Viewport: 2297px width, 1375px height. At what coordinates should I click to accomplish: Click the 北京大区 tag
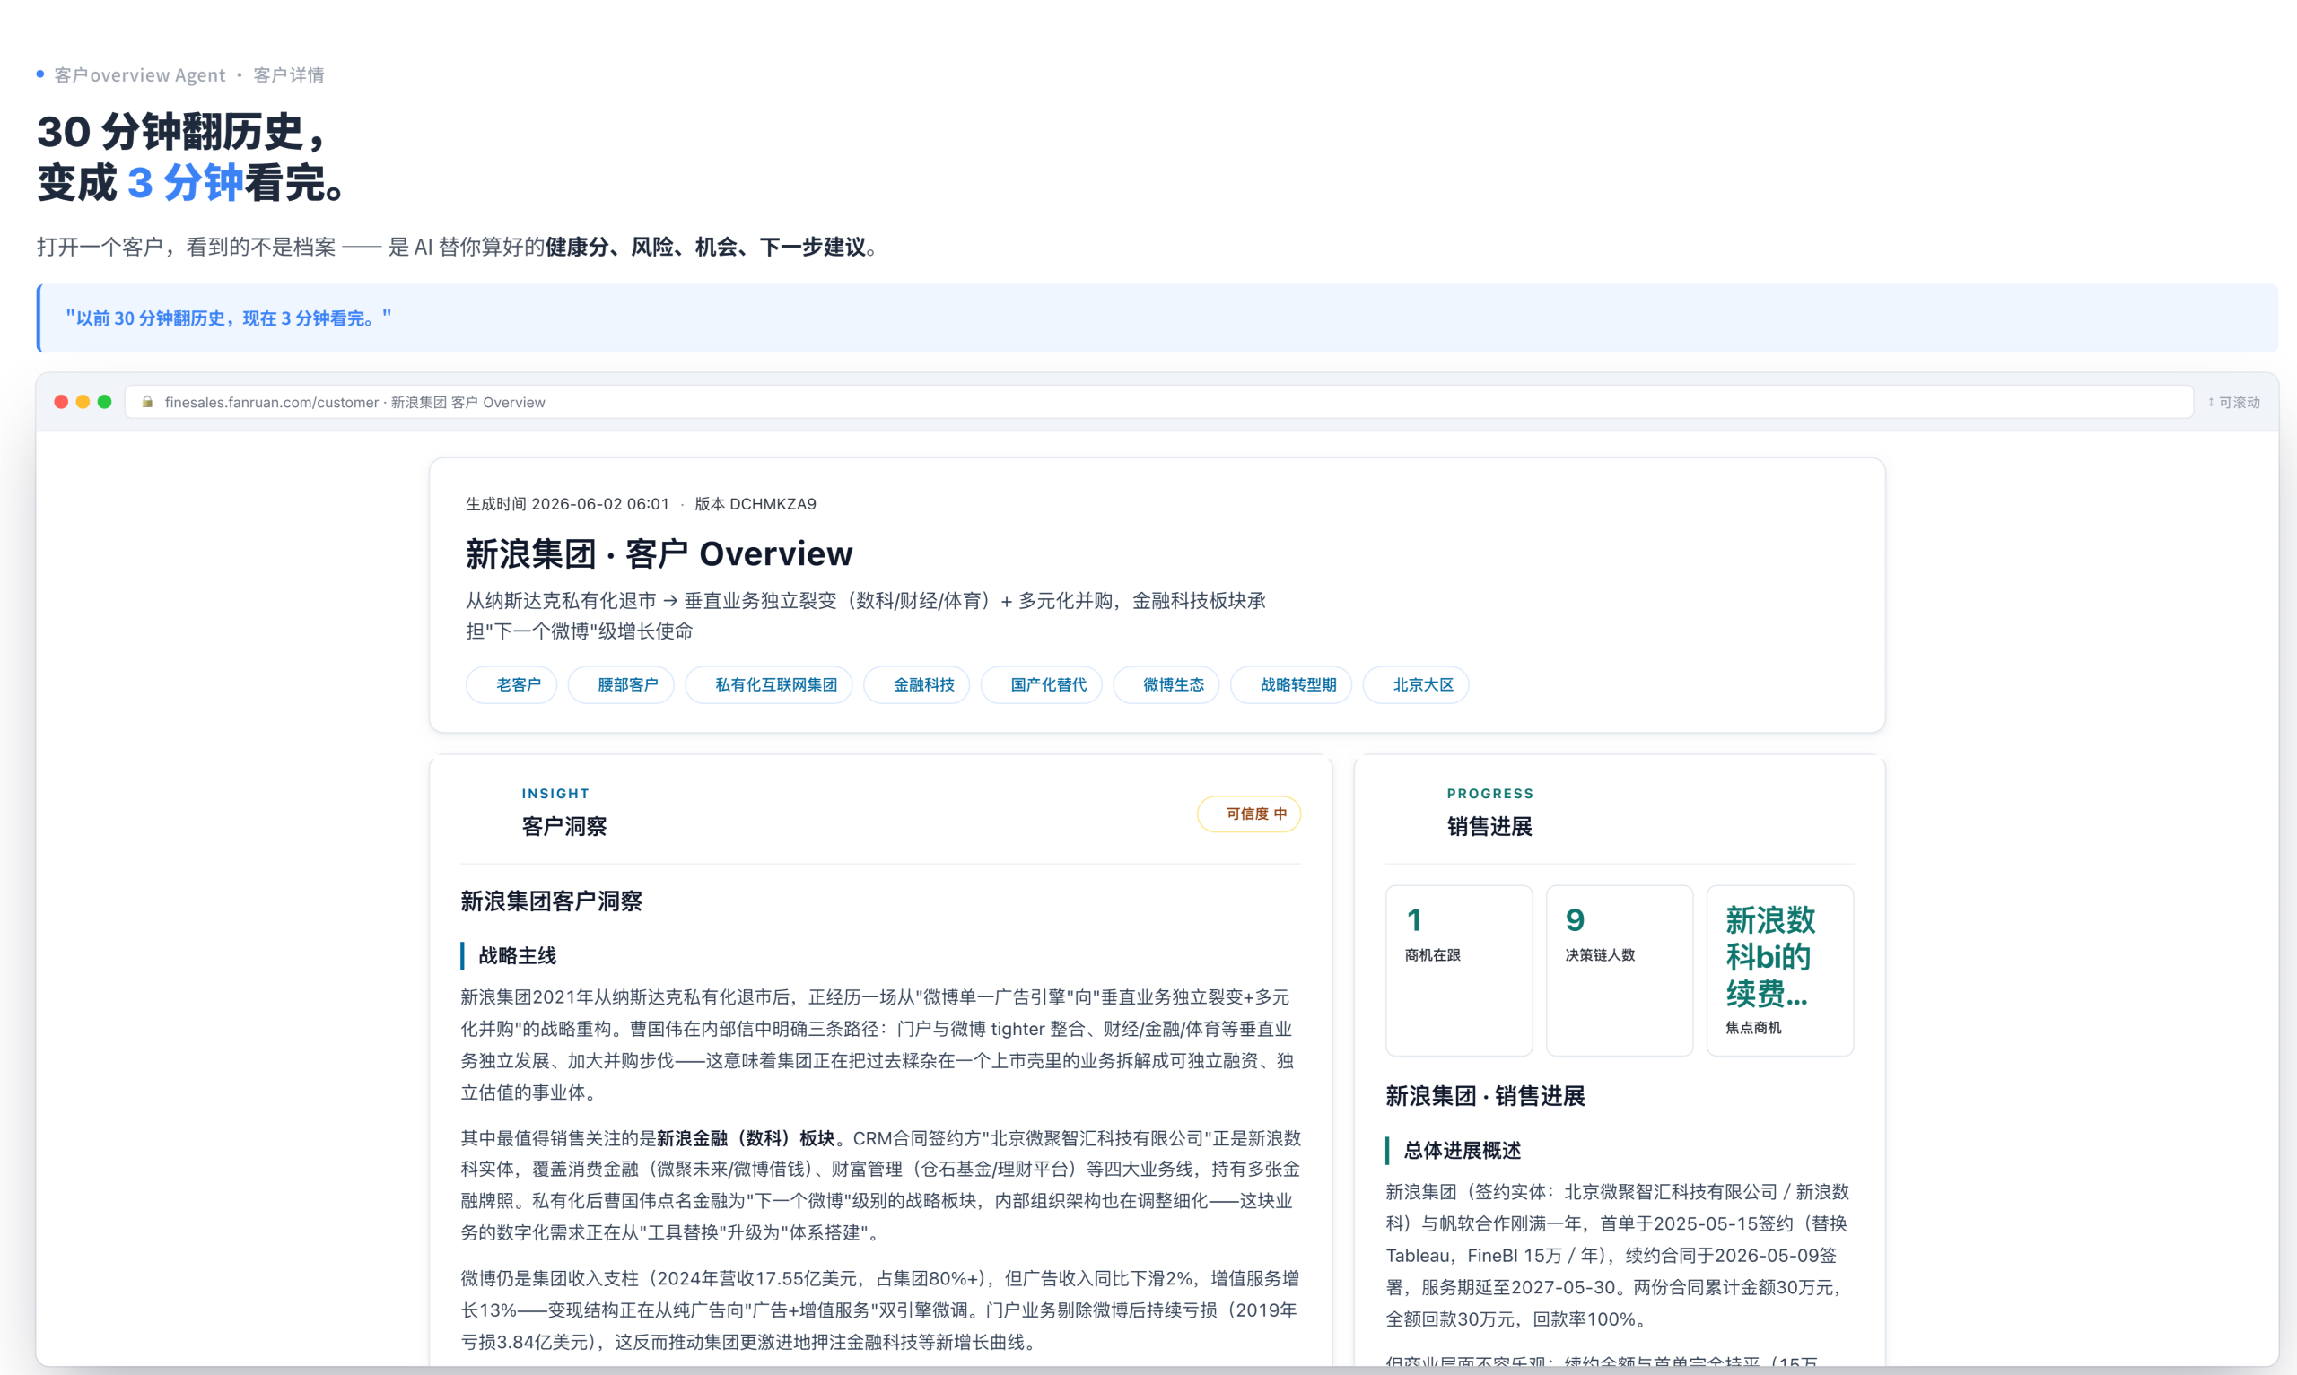click(x=1416, y=685)
